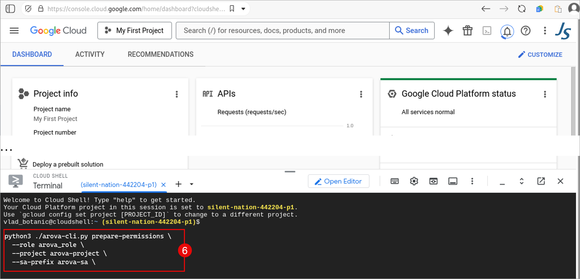Image resolution: width=580 pixels, height=279 pixels.
Task: Open the My First Project picker
Action: [x=135, y=31]
